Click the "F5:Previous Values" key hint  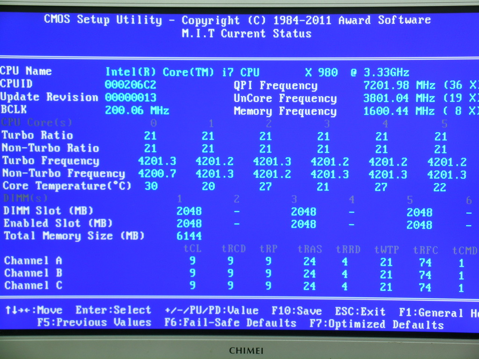click(x=94, y=323)
